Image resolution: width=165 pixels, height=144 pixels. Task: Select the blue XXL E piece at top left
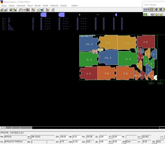[x=89, y=43]
